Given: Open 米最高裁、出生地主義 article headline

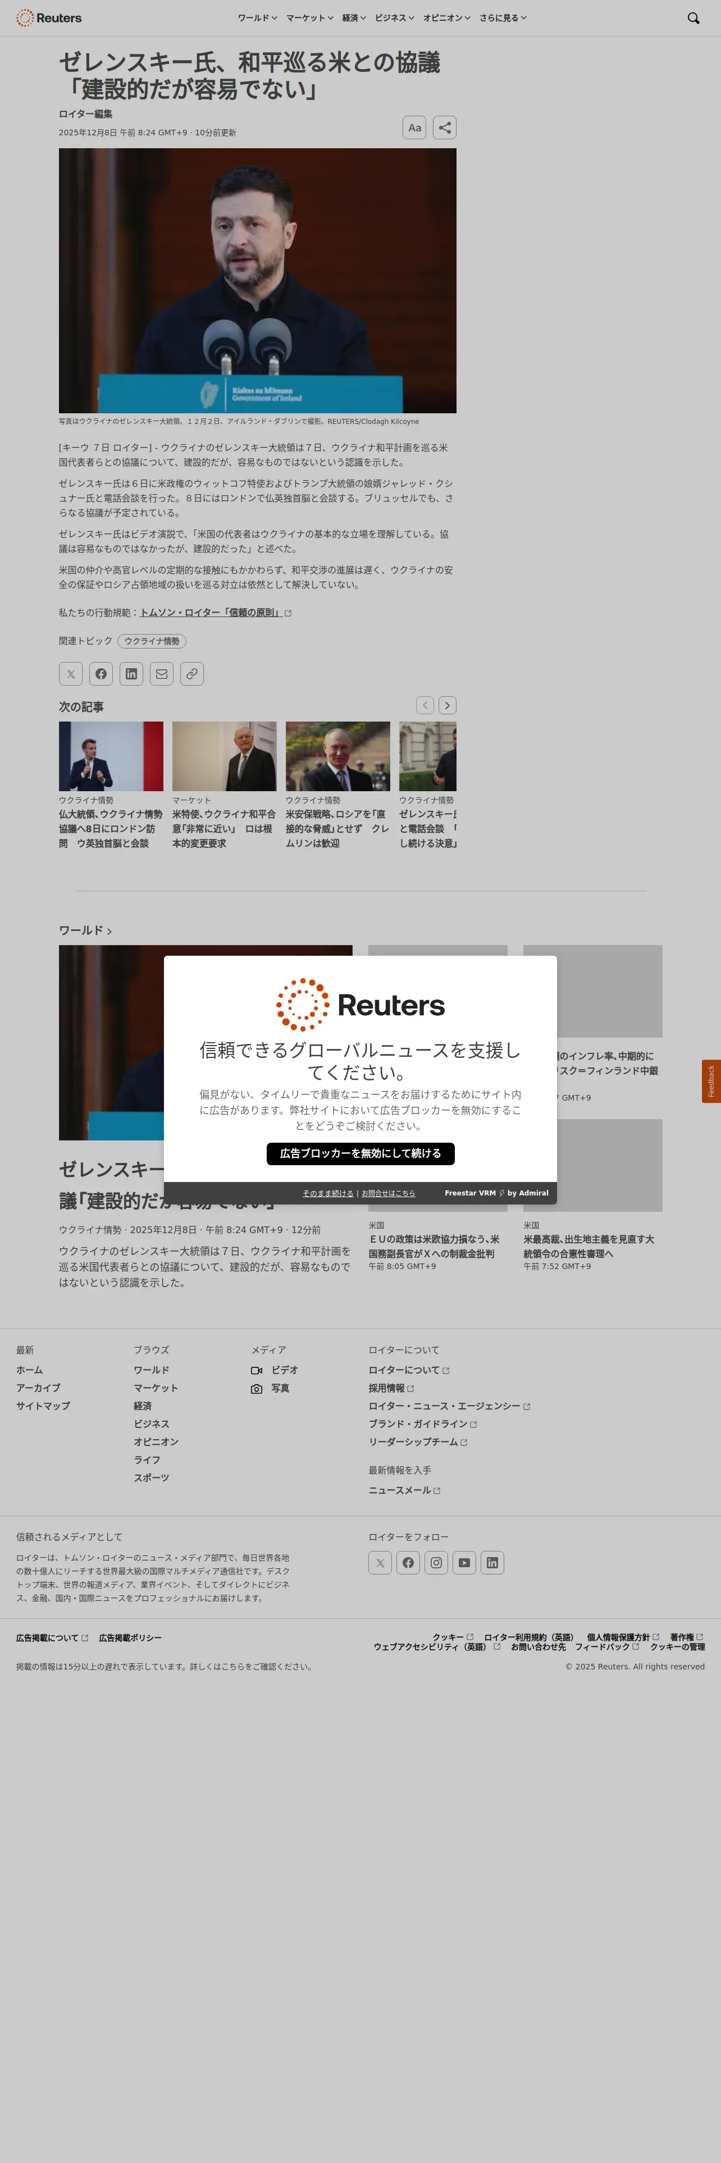Looking at the screenshot, I should tap(589, 1246).
